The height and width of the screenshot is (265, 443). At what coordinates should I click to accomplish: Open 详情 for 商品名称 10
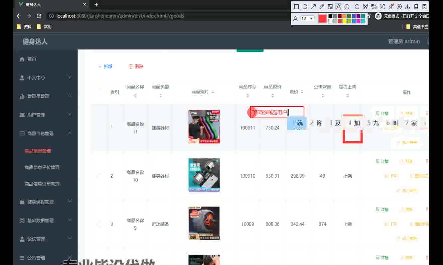click(382, 161)
